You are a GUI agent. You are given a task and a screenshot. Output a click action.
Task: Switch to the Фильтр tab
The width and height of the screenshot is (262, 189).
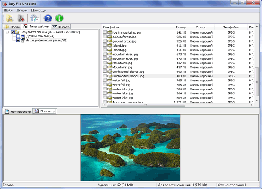[x=61, y=27]
